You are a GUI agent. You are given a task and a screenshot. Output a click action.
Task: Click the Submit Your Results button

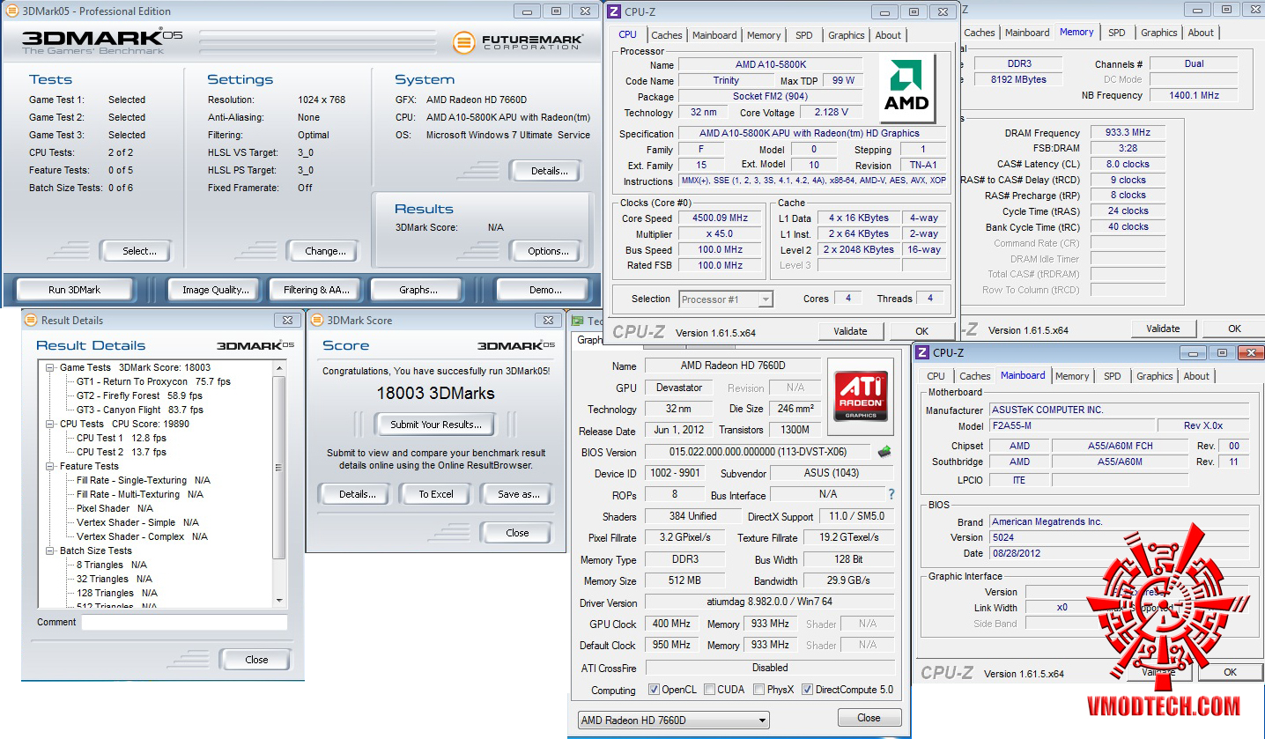pos(435,425)
